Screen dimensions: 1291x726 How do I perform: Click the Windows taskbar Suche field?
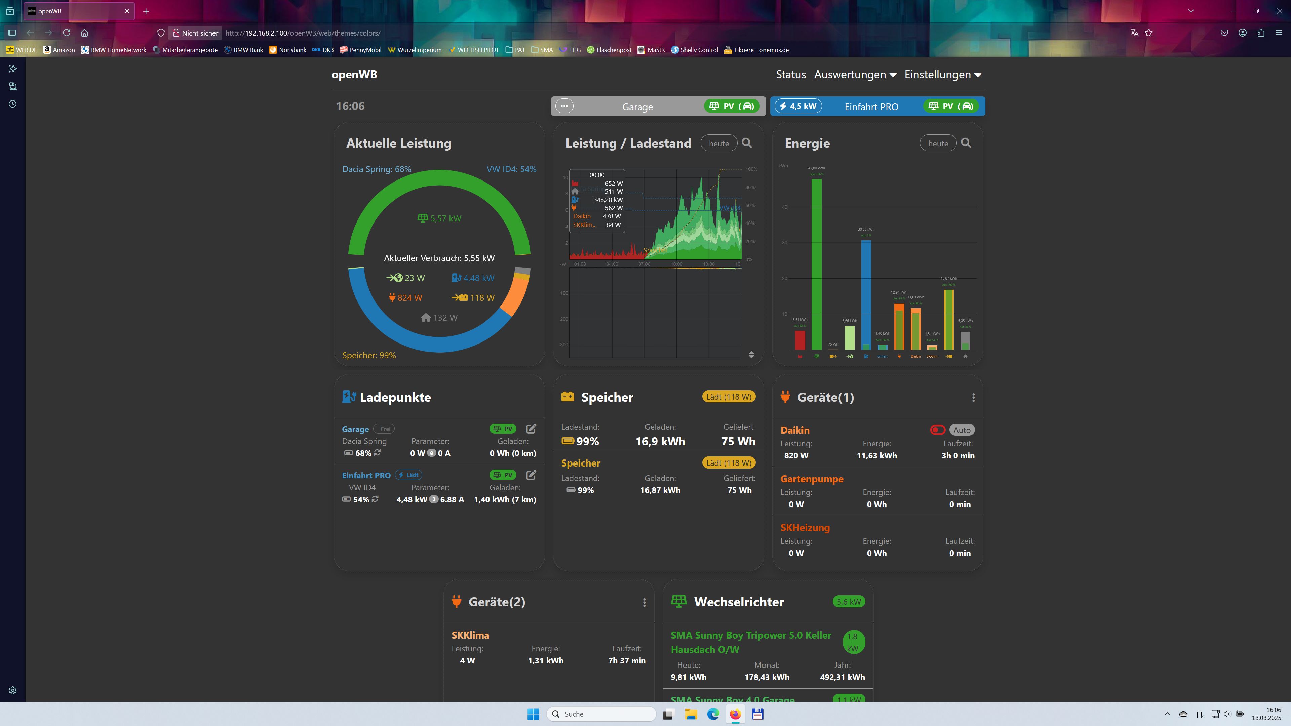pyautogui.click(x=601, y=714)
